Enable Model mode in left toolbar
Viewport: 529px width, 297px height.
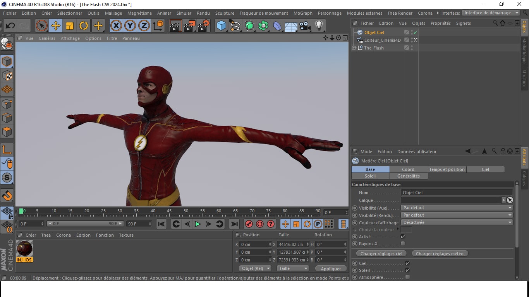click(x=7, y=61)
